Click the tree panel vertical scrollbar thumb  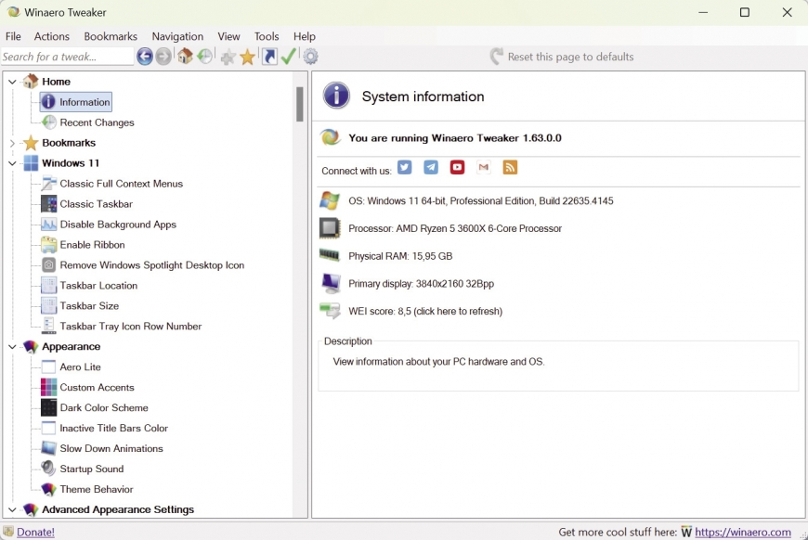pyautogui.click(x=300, y=104)
